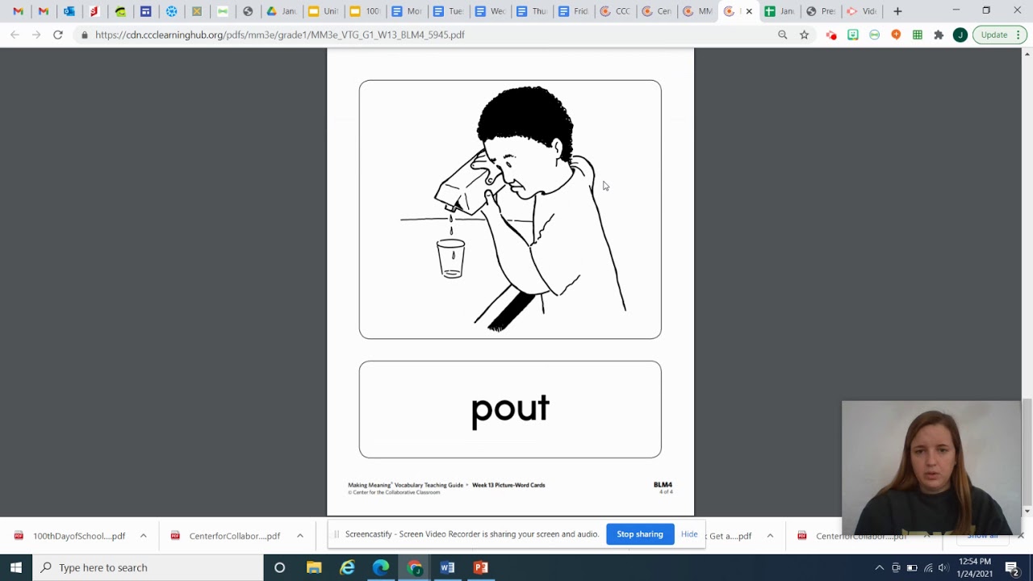Switch to the Outlook pinned tab
The height and width of the screenshot is (581, 1033).
click(69, 11)
